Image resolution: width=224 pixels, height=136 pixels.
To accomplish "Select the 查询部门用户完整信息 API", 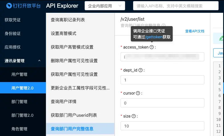I will pos(80,129).
